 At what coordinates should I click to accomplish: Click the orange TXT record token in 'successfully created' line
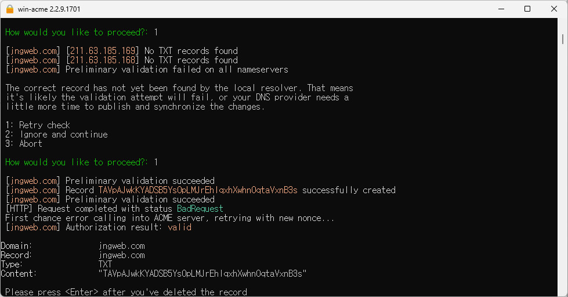tap(198, 190)
